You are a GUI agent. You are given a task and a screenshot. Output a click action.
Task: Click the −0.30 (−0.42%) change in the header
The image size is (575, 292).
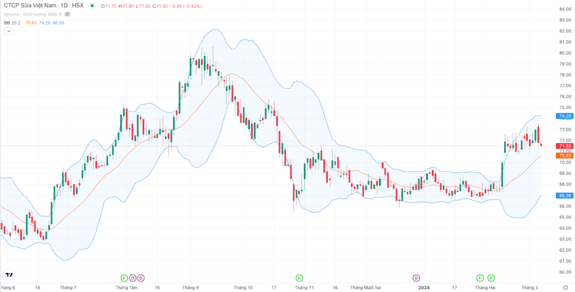[x=185, y=6]
